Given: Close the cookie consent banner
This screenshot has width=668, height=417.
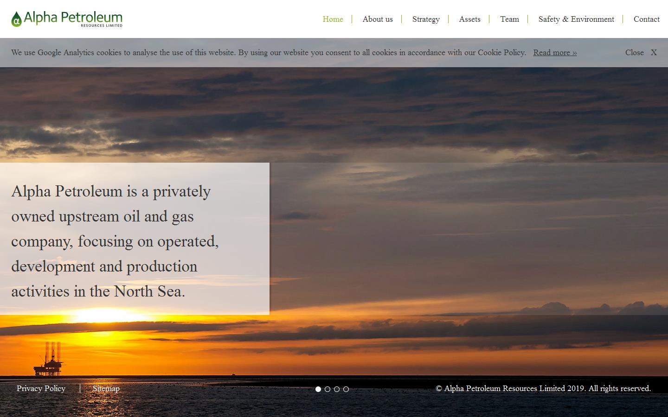Looking at the screenshot, I should pos(635,53).
